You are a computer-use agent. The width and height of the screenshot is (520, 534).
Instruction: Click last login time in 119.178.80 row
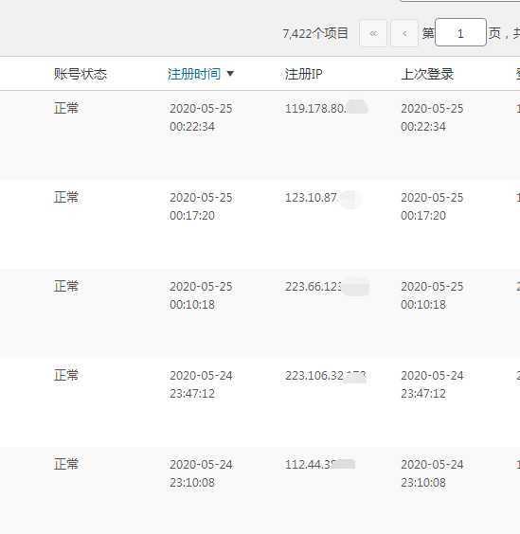432,117
